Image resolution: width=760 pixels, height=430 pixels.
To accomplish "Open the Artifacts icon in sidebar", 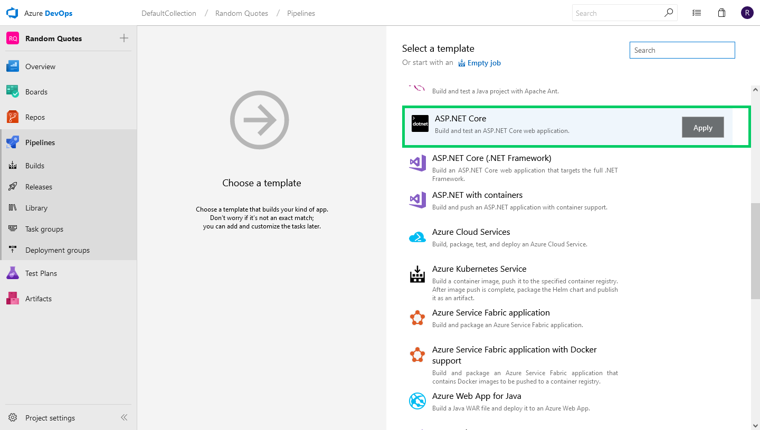I will [x=13, y=299].
